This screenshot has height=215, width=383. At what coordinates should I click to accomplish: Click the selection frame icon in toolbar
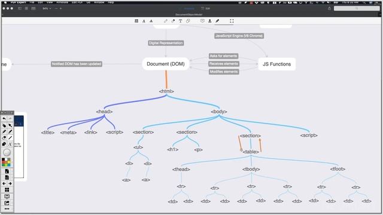232,21
